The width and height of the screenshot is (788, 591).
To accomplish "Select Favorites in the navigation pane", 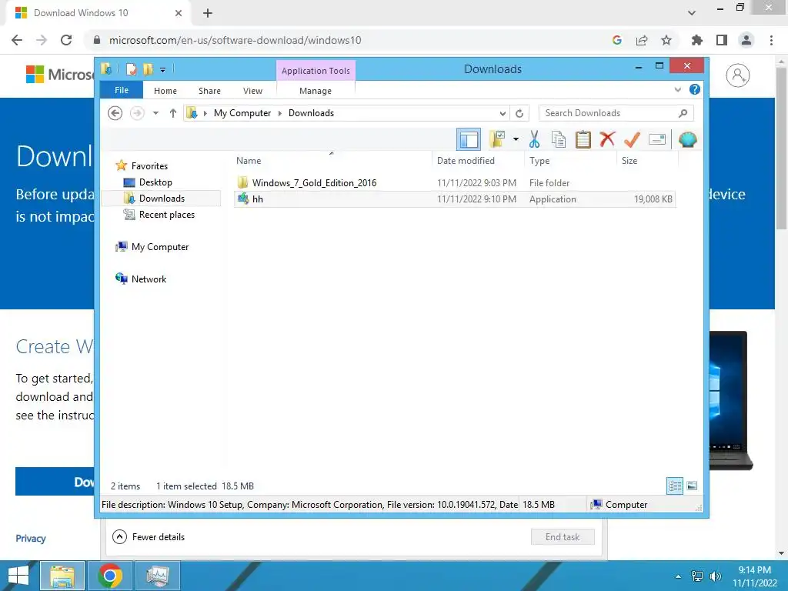I will (x=149, y=166).
